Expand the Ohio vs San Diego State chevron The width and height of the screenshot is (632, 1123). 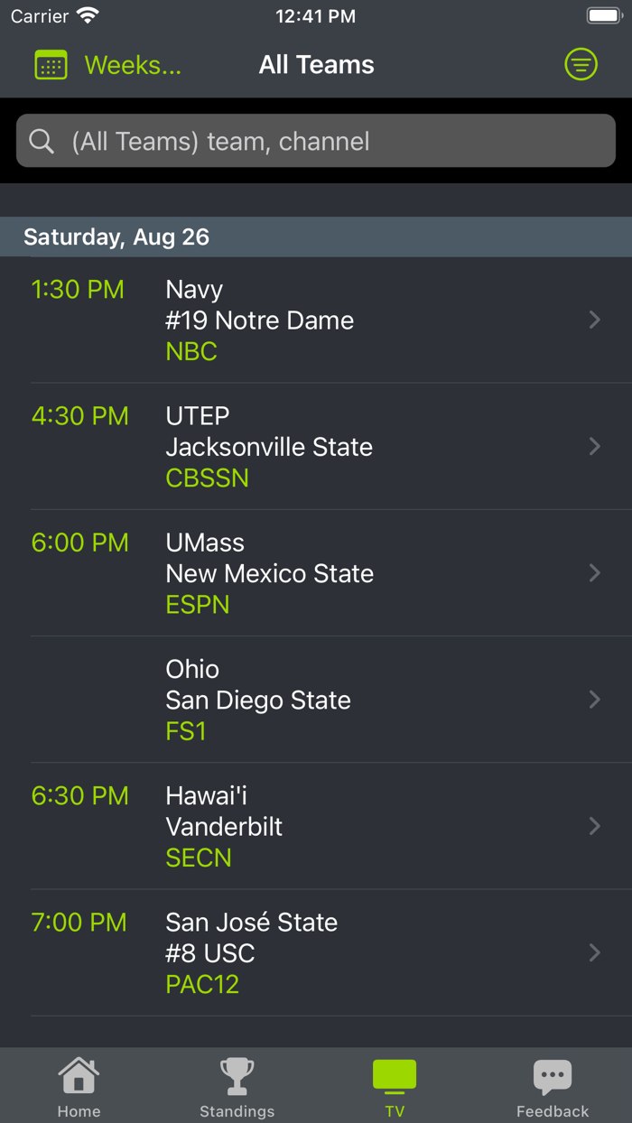[x=594, y=700]
